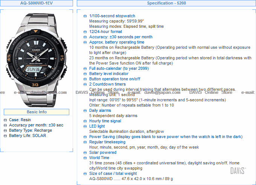
Task: Click 31 time zones (48 cities) line
Action: 164,165
